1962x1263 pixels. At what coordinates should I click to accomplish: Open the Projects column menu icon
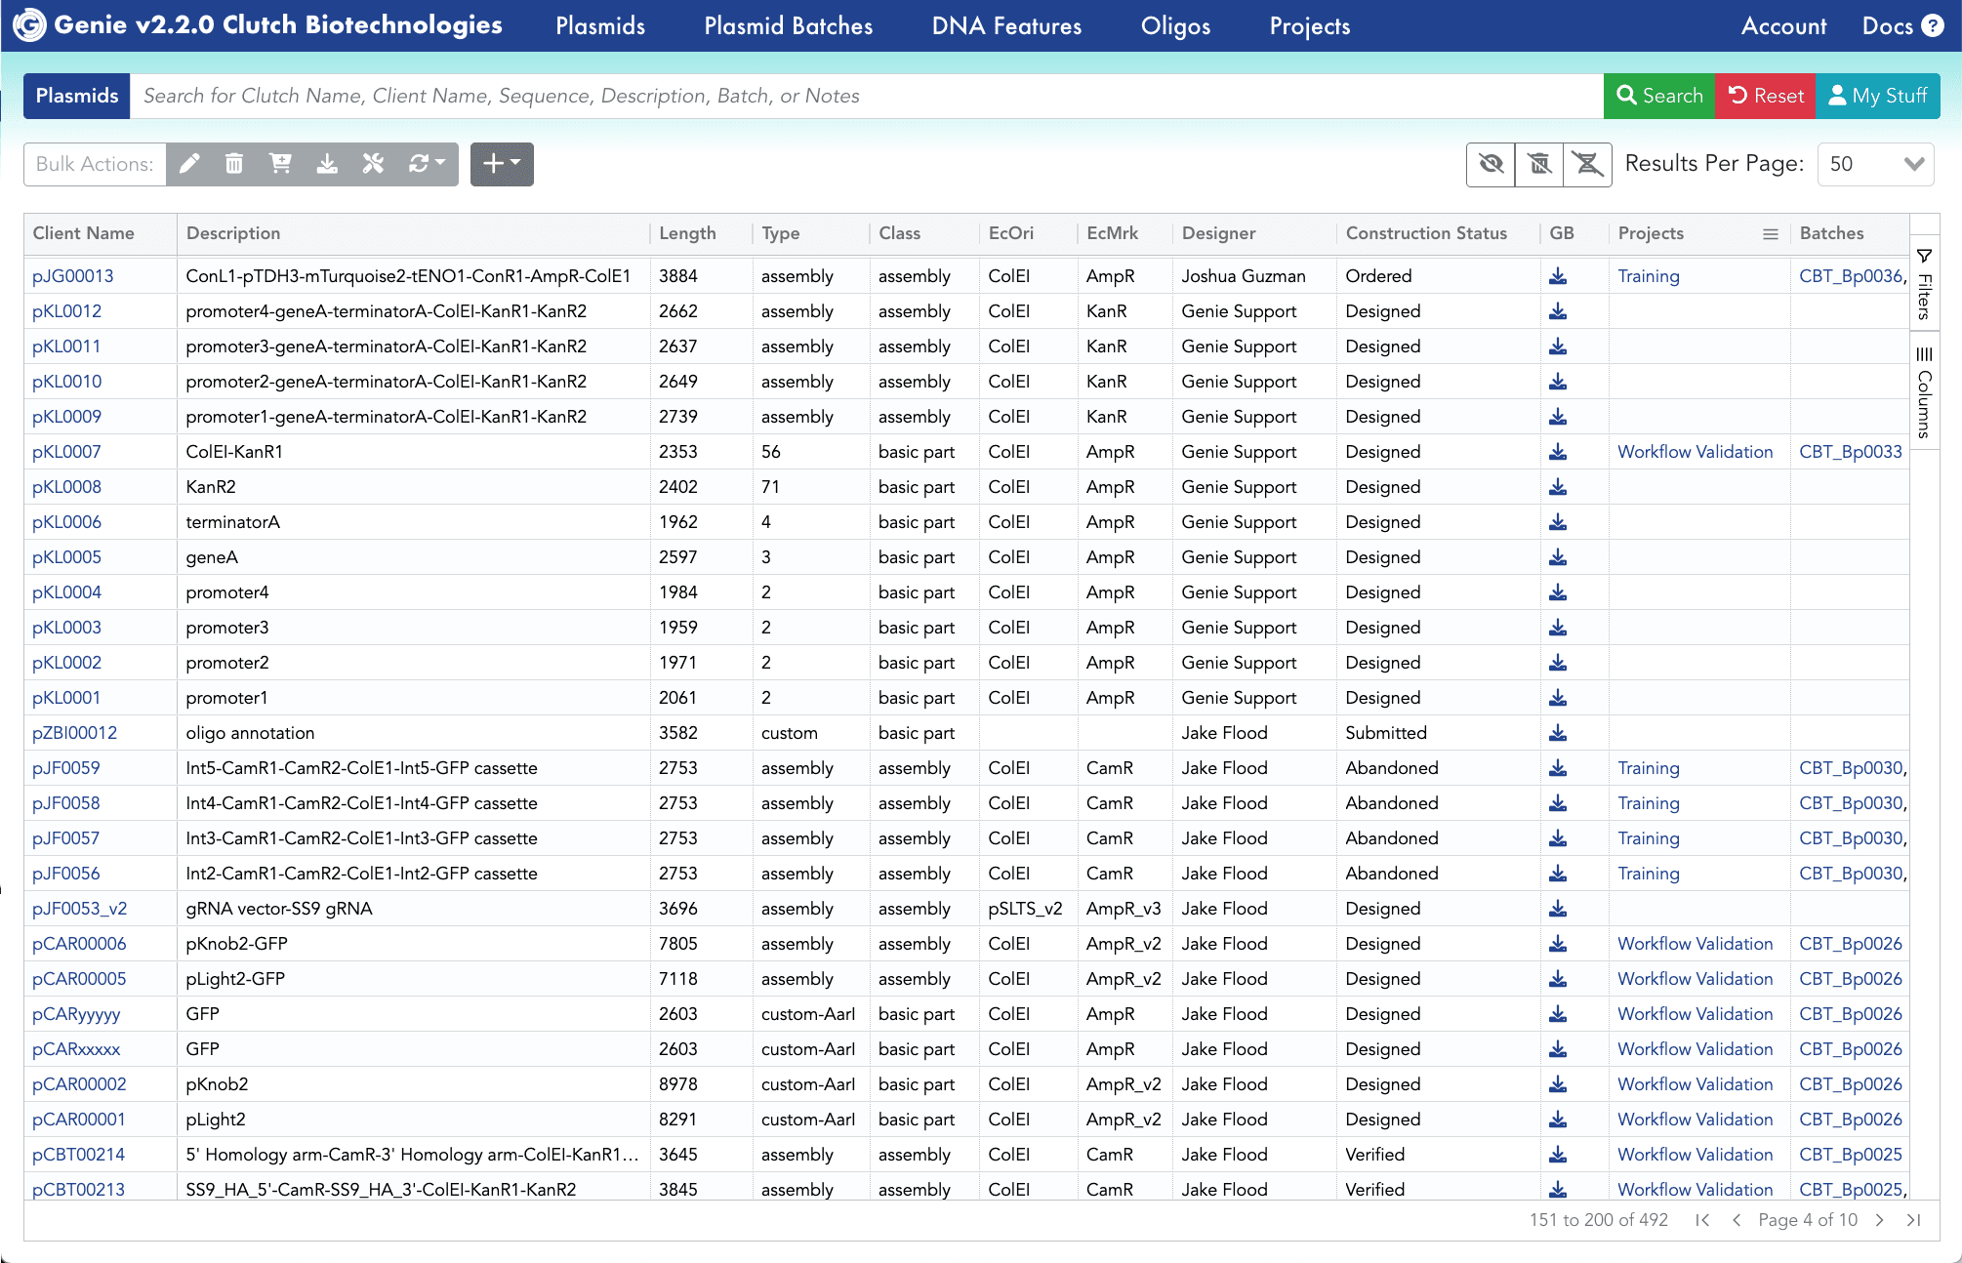[x=1770, y=234]
